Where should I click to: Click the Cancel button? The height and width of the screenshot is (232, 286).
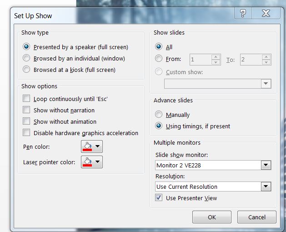tap(257, 217)
